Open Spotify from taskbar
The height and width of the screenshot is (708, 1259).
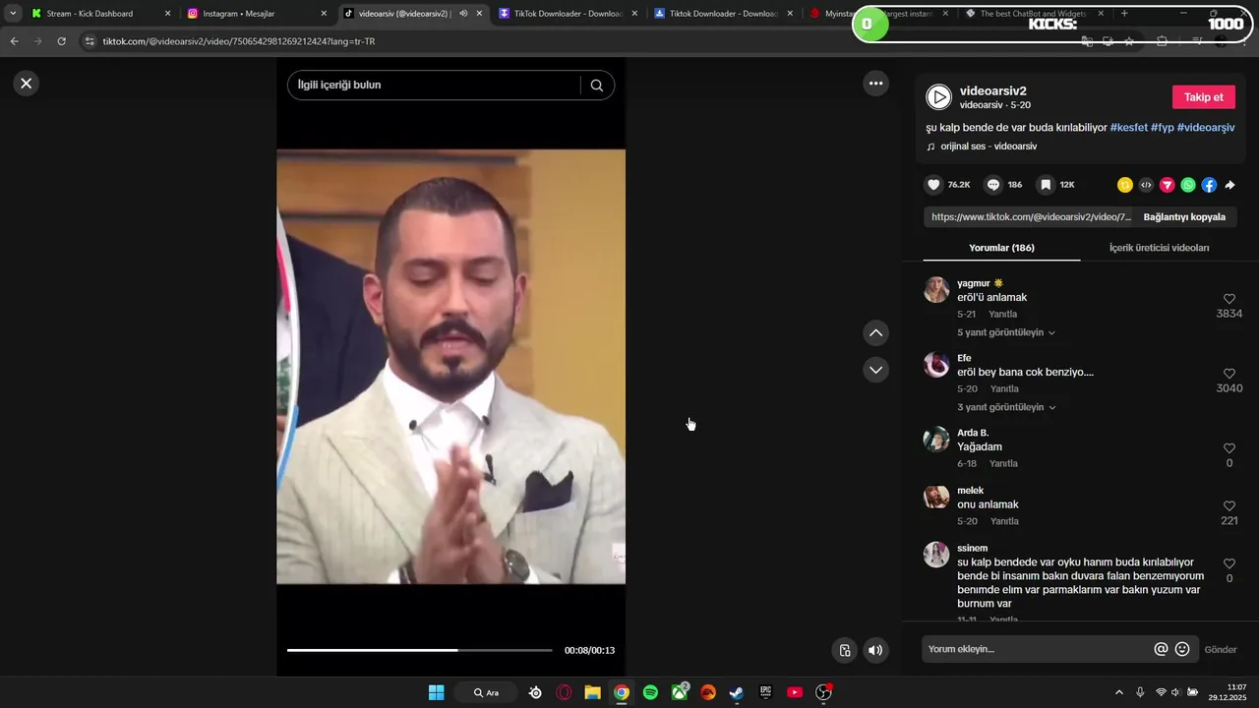point(650,692)
